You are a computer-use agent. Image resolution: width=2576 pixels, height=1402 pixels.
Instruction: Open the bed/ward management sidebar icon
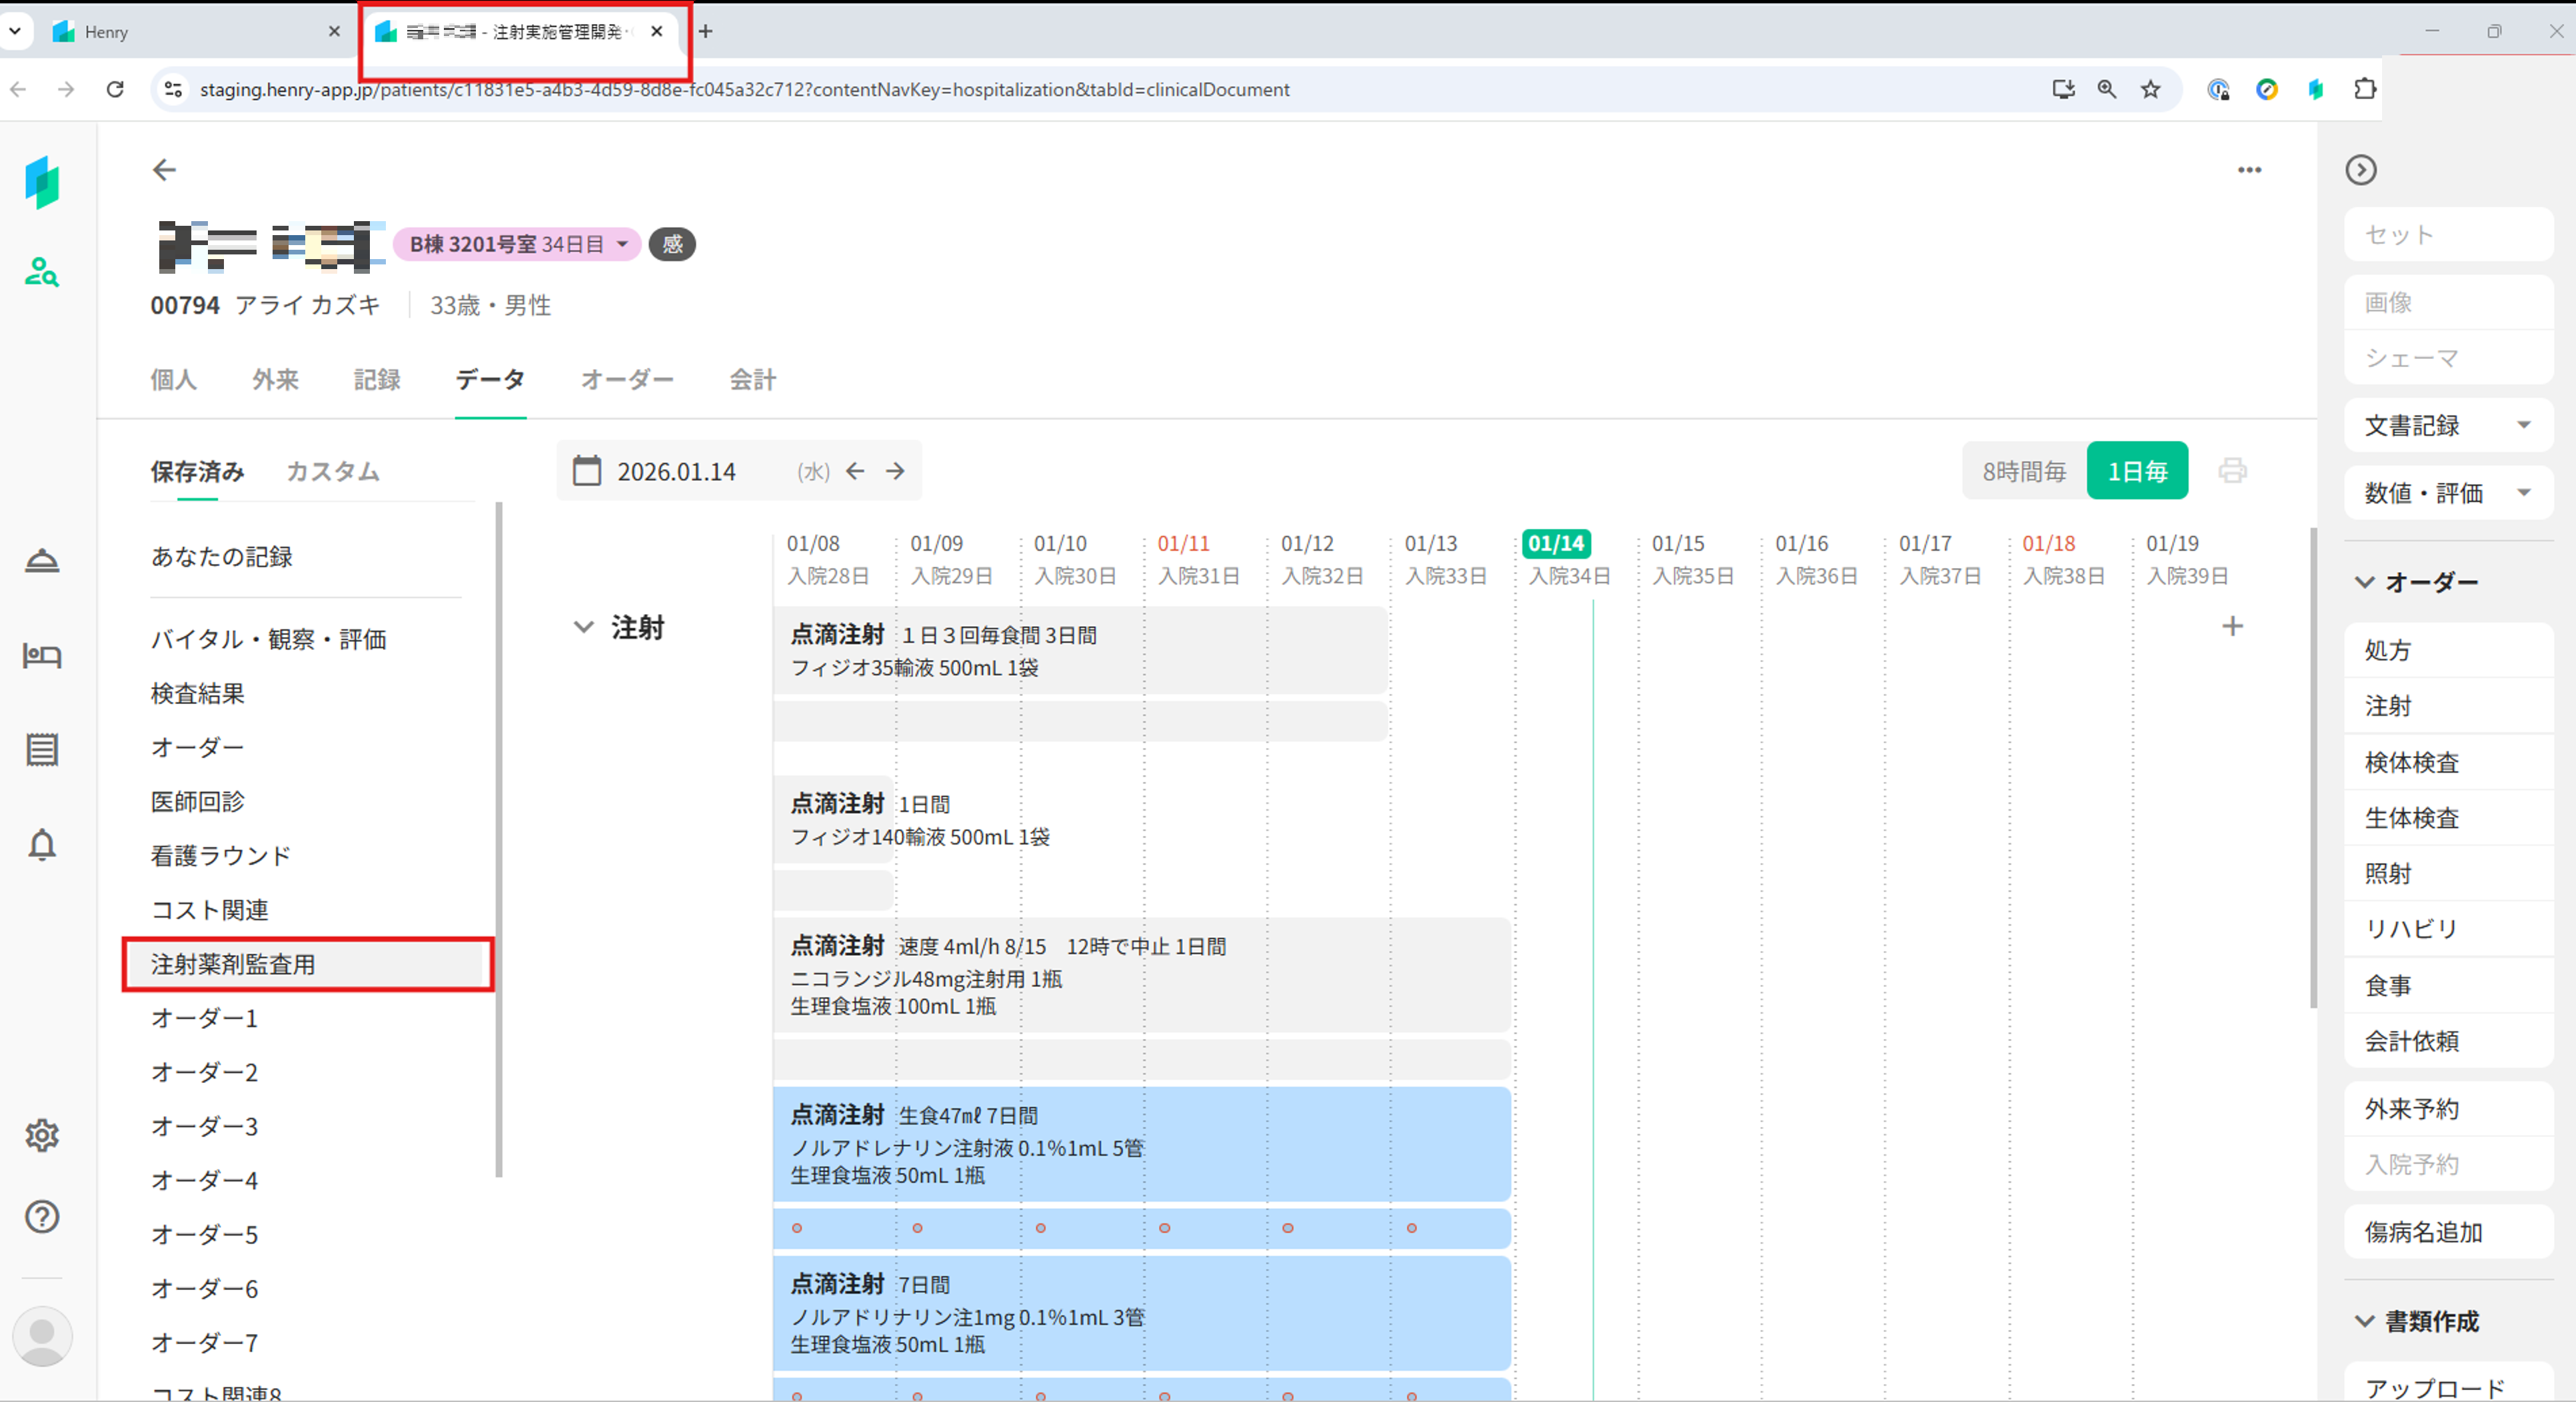pyautogui.click(x=41, y=655)
